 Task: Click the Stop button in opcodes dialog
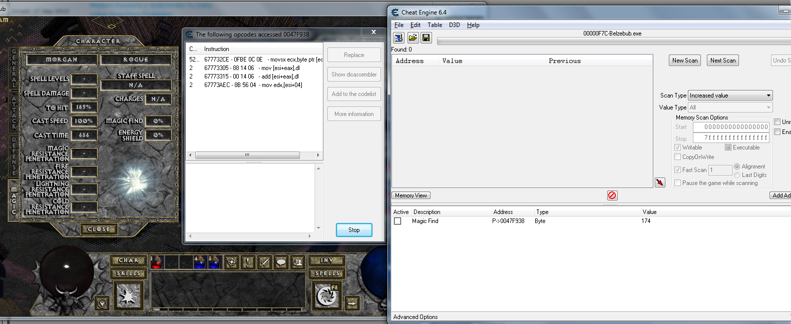point(354,230)
